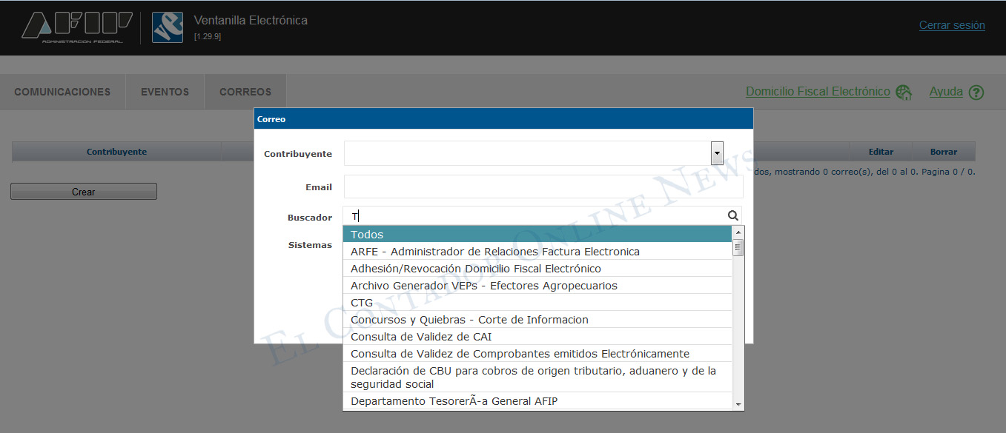Switch to the Eventos tab
Viewport: 1006px width, 433px height.
tap(165, 92)
